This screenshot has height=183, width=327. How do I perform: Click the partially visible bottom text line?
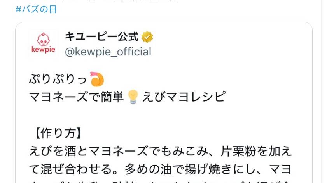click(160, 181)
